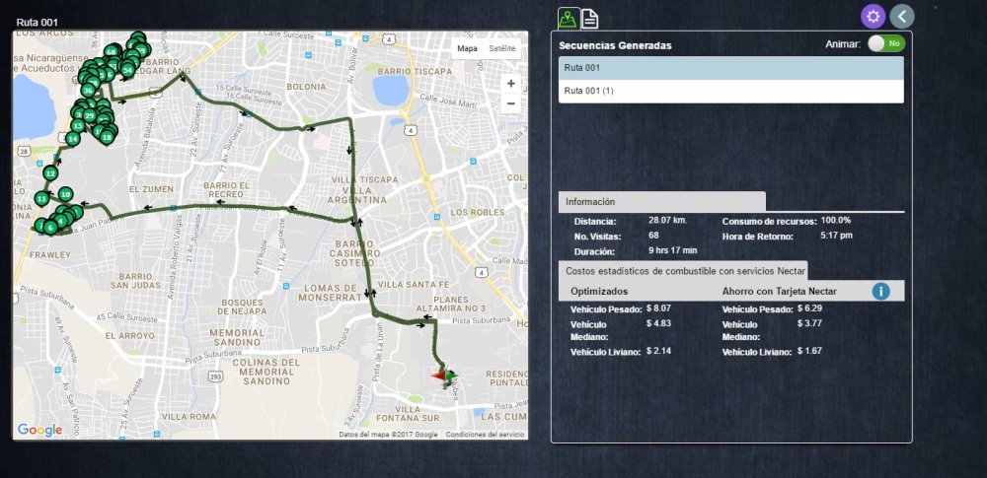
Task: Click map stop marker 6
Action: tap(50, 227)
